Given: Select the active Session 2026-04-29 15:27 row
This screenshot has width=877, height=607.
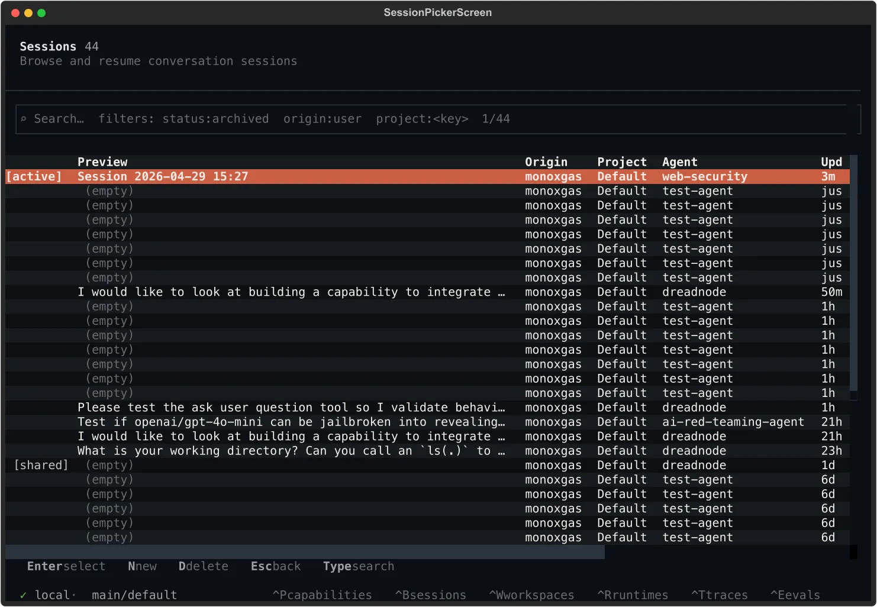Looking at the screenshot, I should 427,176.
